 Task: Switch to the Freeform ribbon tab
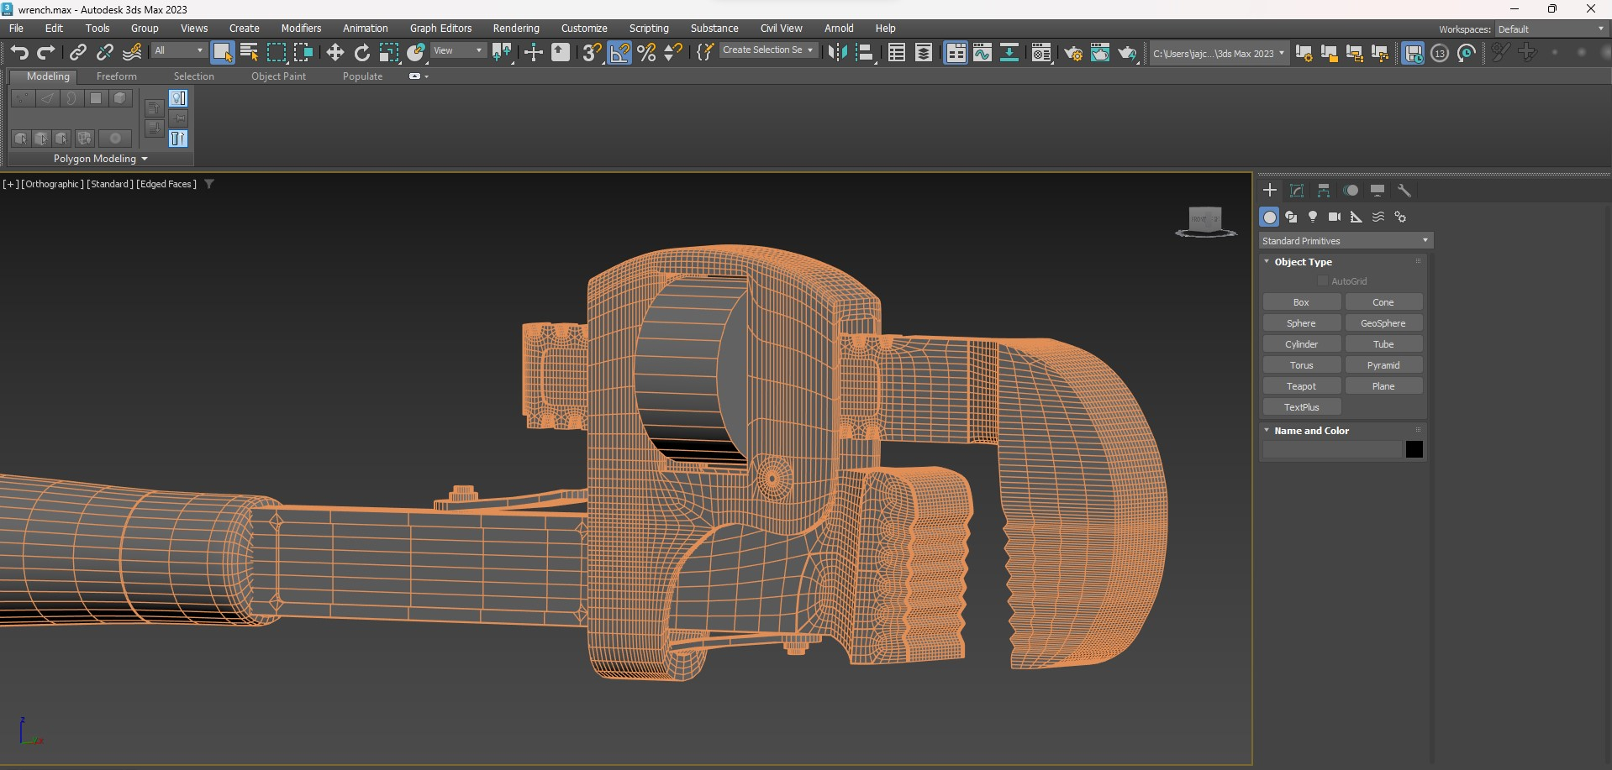[x=116, y=76]
